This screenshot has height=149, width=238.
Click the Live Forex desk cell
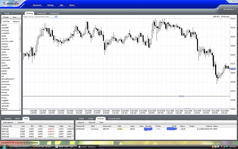tap(94, 129)
